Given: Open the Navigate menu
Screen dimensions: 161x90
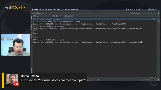Looking at the screenshot, I should 50,9.
